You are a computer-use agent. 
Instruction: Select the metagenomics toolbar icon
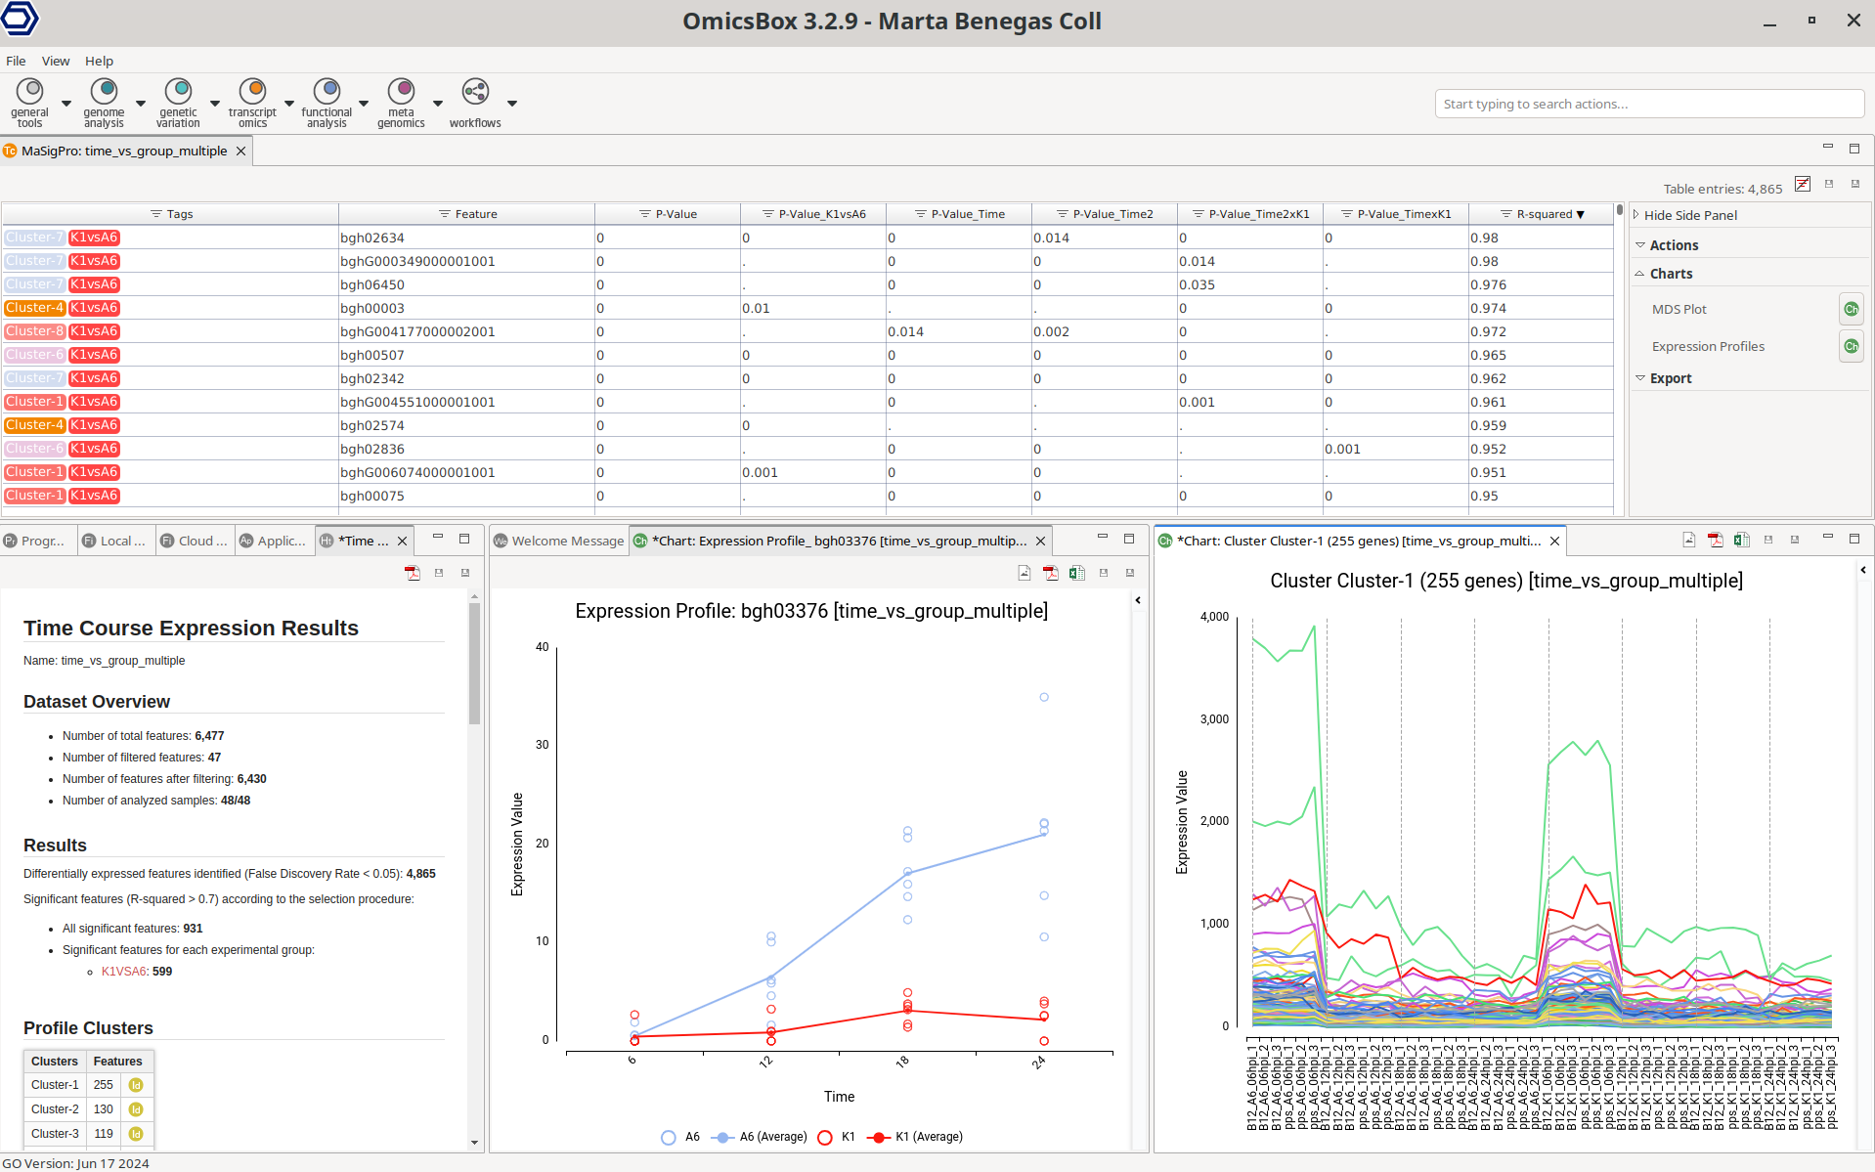tap(401, 92)
